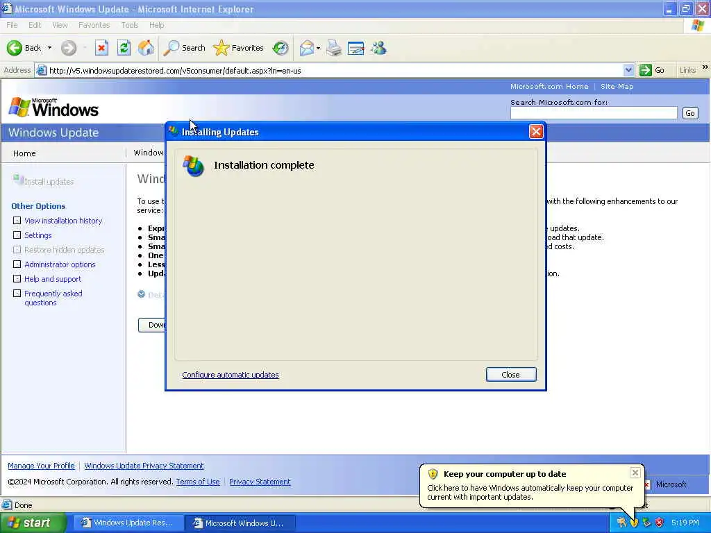This screenshot has width=711, height=533.
Task: Click the Close button in dialog
Action: (511, 374)
